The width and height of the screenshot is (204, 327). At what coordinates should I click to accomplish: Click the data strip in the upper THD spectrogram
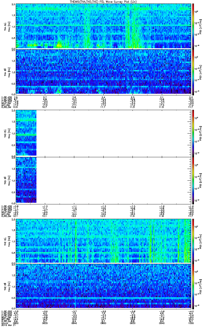click(x=26, y=133)
